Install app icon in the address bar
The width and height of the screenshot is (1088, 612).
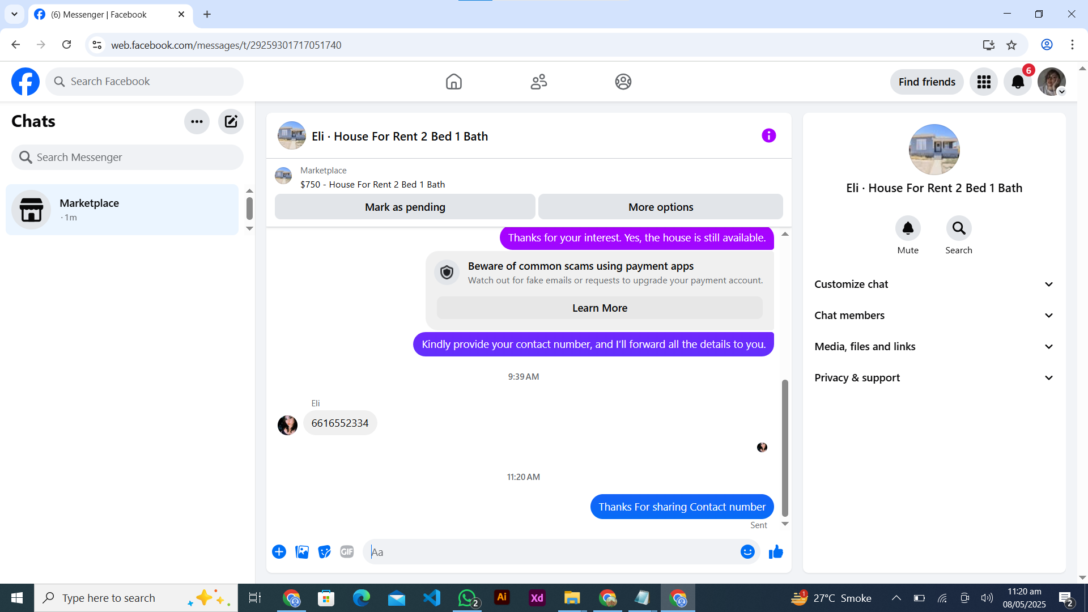tap(989, 45)
